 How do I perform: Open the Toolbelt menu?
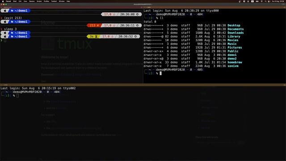pyautogui.click(x=54, y=1)
